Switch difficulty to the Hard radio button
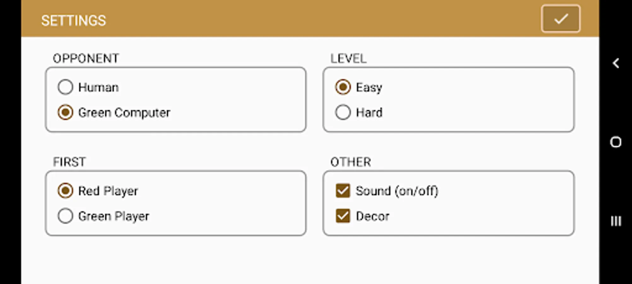The image size is (632, 284). 343,112
